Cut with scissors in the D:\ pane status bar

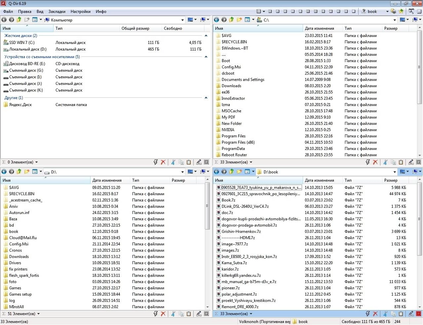pyautogui.click(x=173, y=314)
